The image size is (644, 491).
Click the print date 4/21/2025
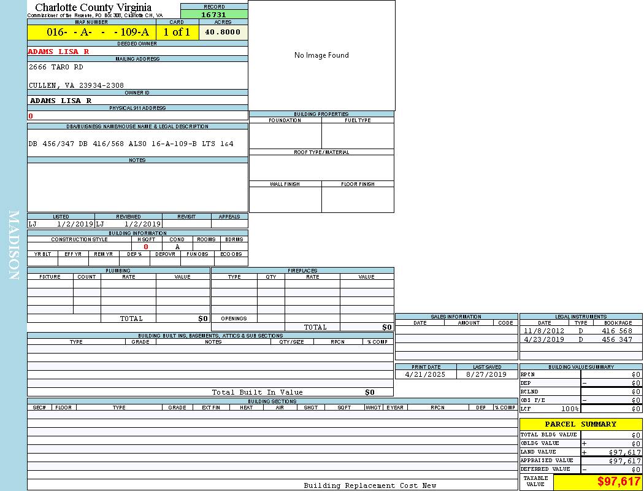point(426,374)
